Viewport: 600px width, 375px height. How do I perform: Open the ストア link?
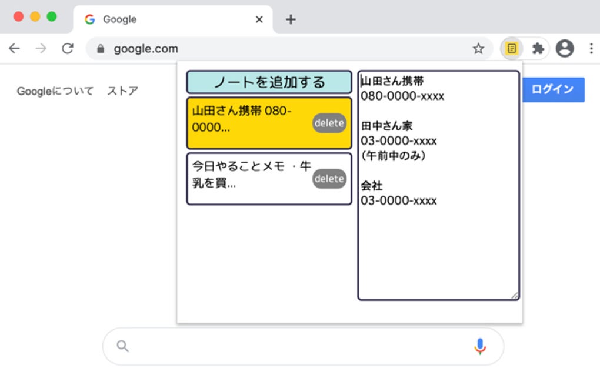click(x=122, y=91)
